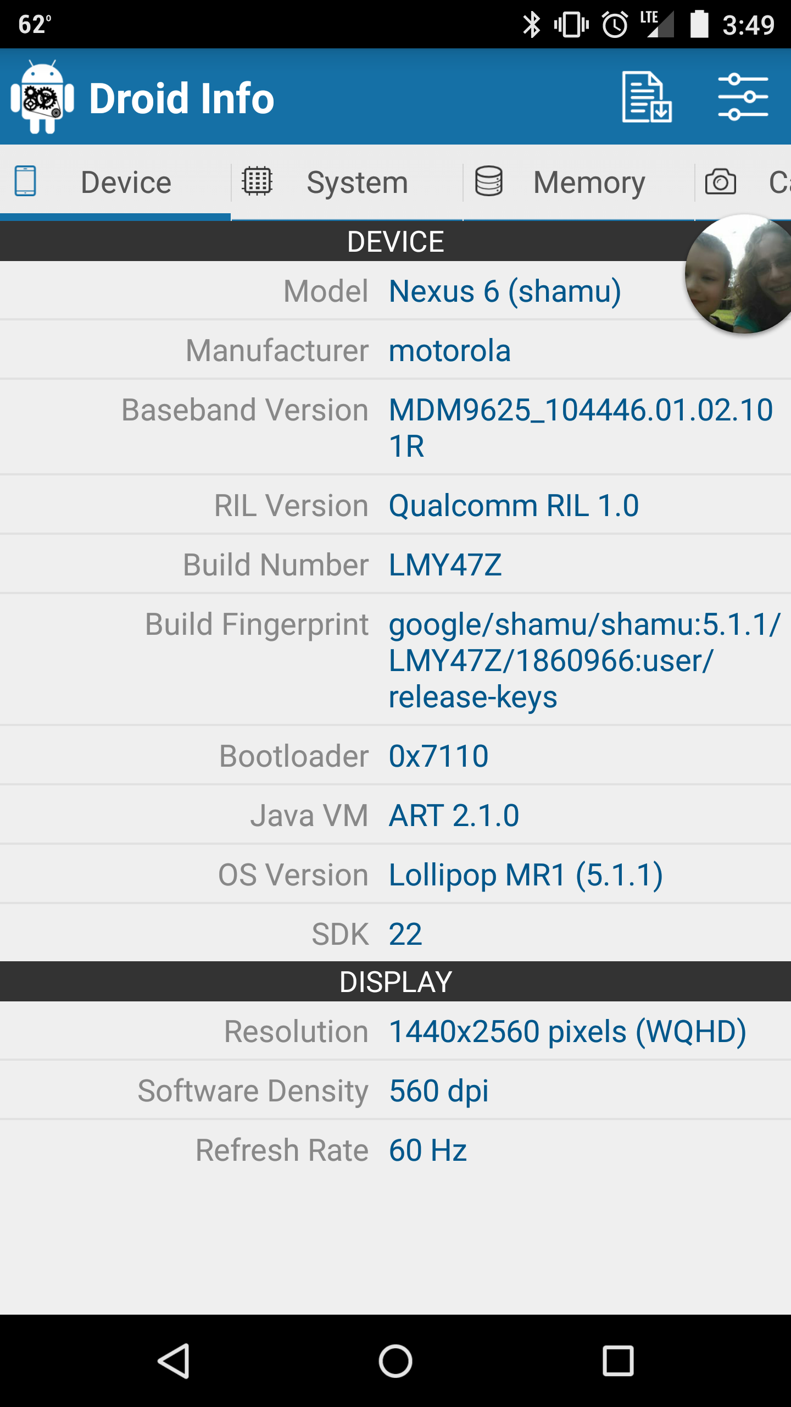Screen dimensions: 791x1407
Task: Switch to the Memory tab
Action: pos(579,182)
